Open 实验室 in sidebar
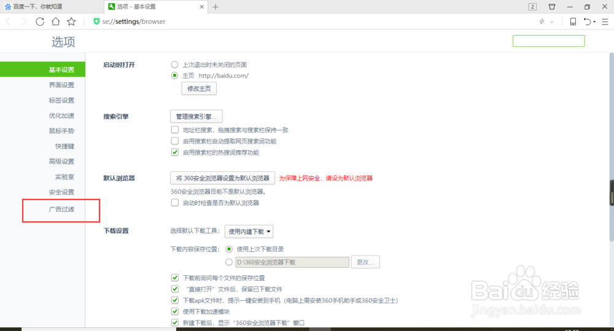The height and width of the screenshot is (331, 614). [x=64, y=177]
